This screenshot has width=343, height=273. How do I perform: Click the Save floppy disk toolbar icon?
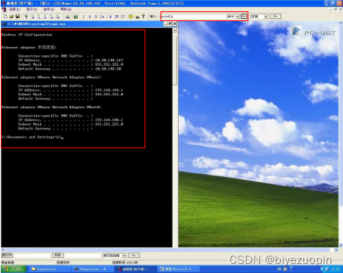(x=17, y=17)
